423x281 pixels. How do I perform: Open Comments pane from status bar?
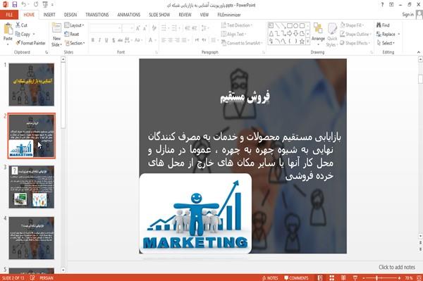296,278
